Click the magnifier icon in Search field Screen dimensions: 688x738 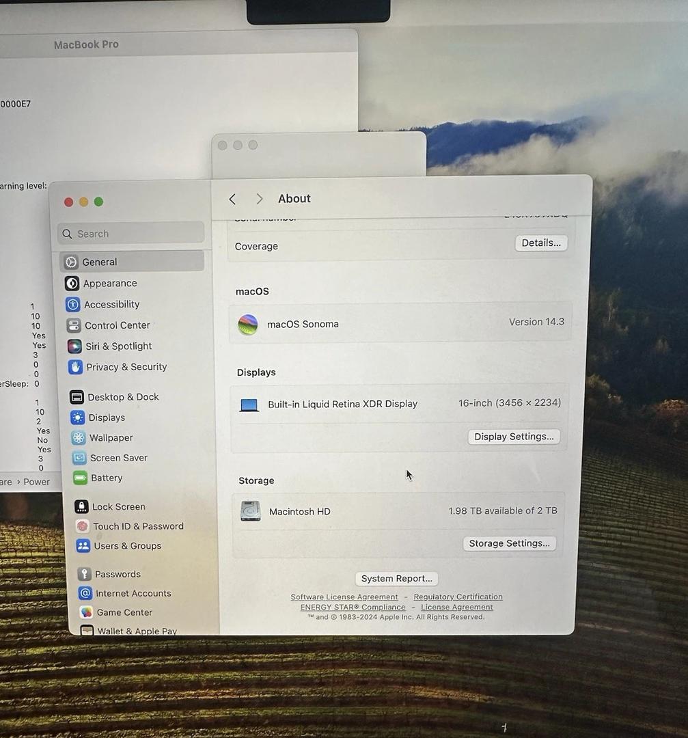pyautogui.click(x=67, y=234)
